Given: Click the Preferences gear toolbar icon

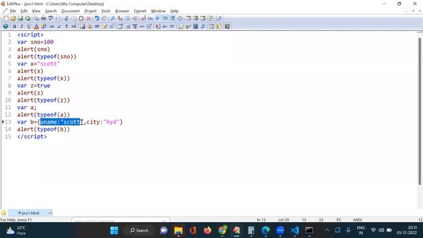Looking at the screenshot, I should point(180,19).
